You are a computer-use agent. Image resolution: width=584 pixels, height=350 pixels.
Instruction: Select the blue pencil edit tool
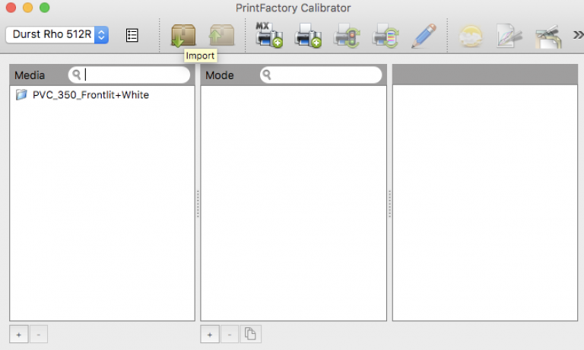pyautogui.click(x=424, y=36)
